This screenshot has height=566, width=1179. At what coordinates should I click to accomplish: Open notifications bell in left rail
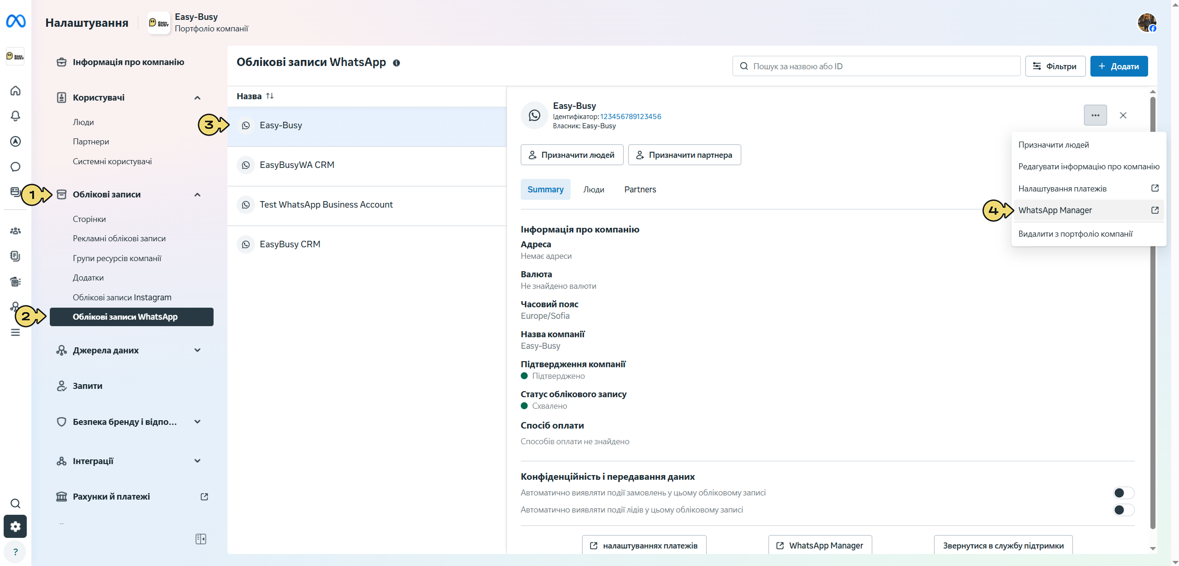15,116
